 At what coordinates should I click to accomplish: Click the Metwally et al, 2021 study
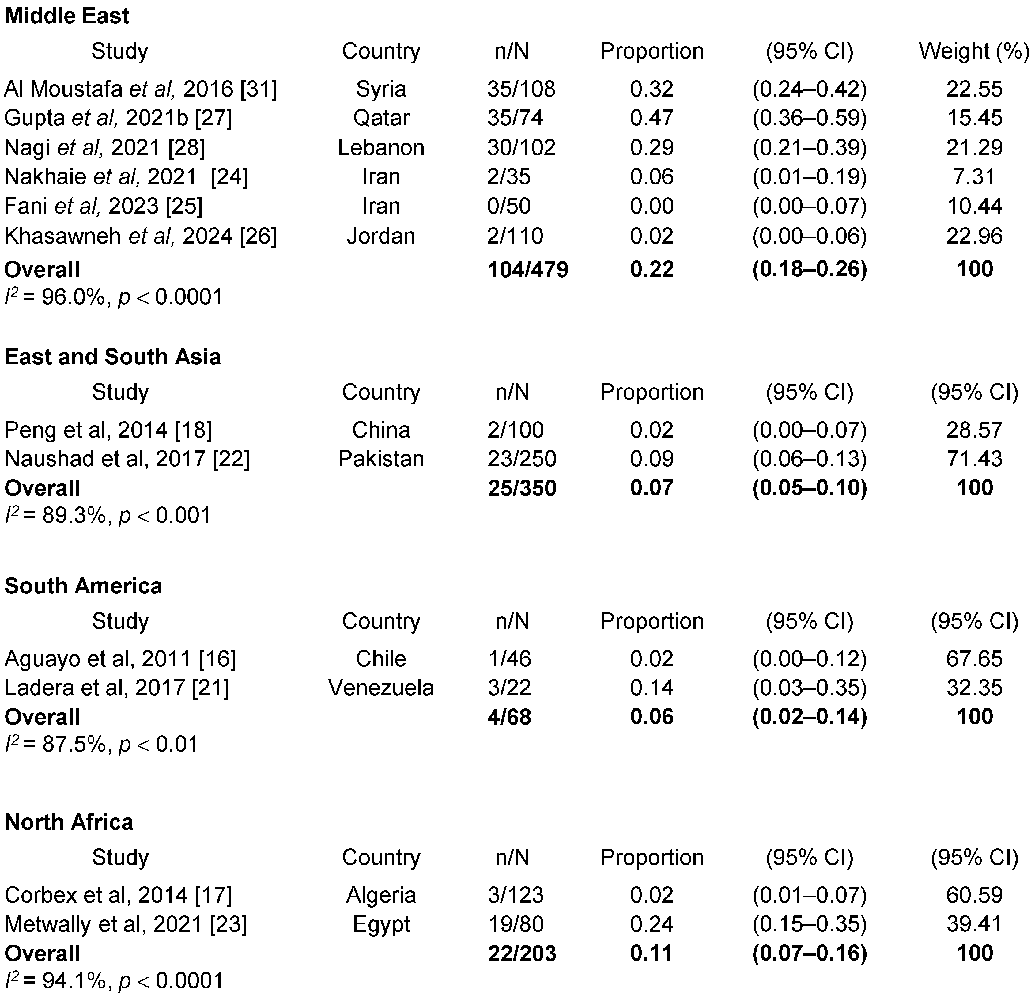click(x=126, y=924)
